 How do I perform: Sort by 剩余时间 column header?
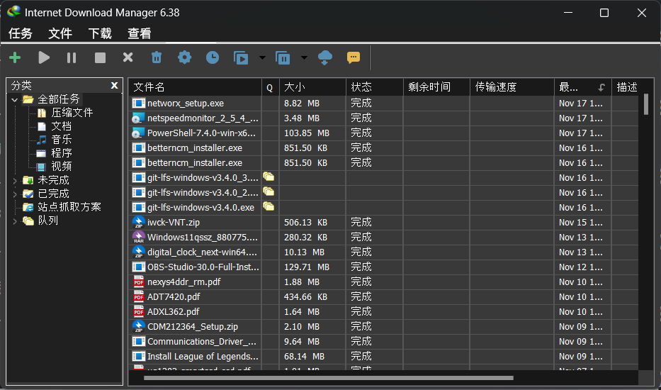[436, 87]
